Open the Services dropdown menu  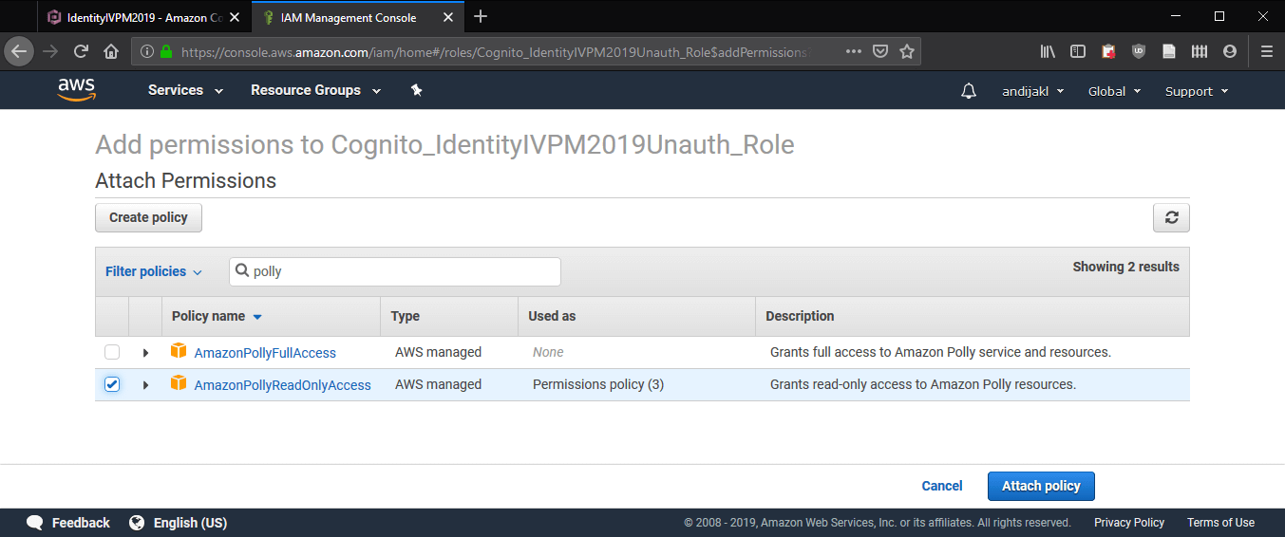tap(186, 90)
